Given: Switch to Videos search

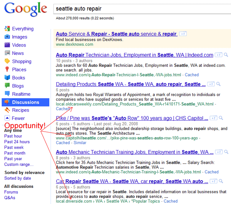Looking at the screenshot, I should coord(19,45).
